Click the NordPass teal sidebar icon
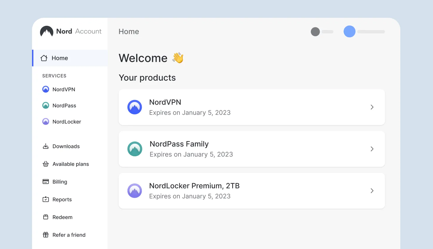This screenshot has width=433, height=249. [46, 106]
